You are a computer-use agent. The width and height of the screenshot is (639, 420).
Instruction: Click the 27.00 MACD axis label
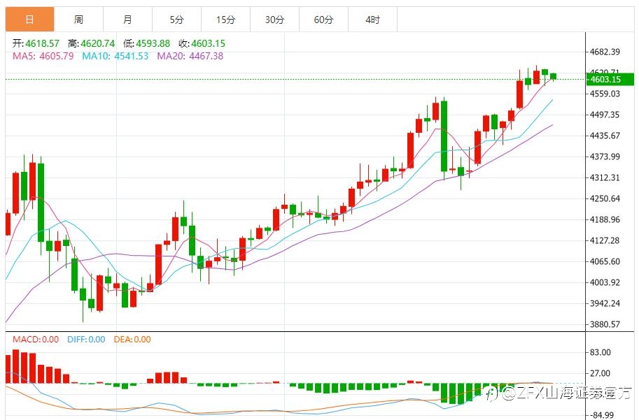[601, 373]
